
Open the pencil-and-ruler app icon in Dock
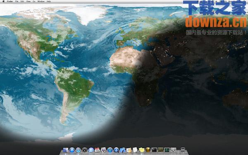[129, 150]
